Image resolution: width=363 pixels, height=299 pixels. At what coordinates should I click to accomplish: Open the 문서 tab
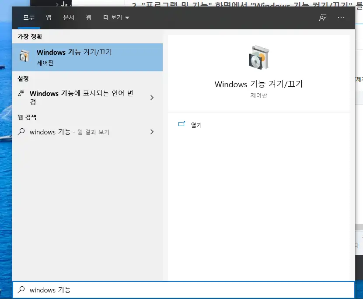pyautogui.click(x=69, y=18)
